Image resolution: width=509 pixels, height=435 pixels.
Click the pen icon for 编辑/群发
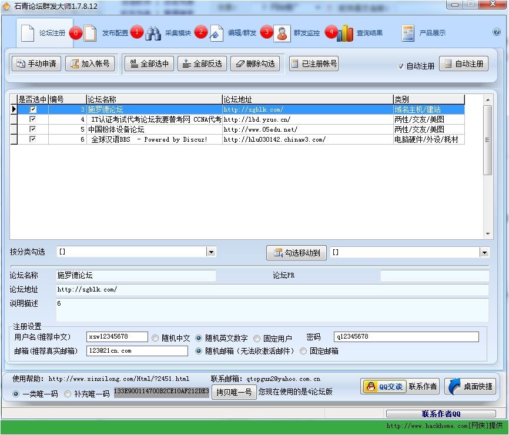click(216, 34)
